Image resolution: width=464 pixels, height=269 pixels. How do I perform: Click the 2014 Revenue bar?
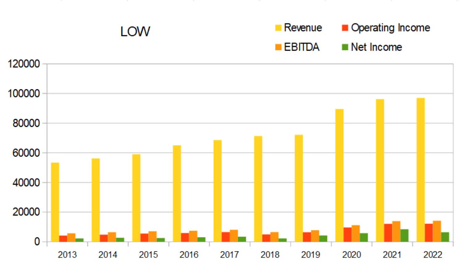point(95,200)
